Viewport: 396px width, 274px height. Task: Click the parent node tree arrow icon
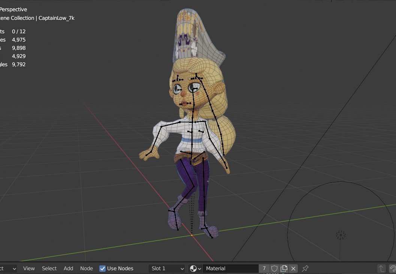(x=381, y=268)
